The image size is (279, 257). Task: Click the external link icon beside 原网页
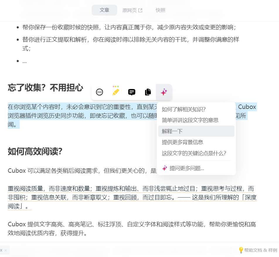point(140,11)
